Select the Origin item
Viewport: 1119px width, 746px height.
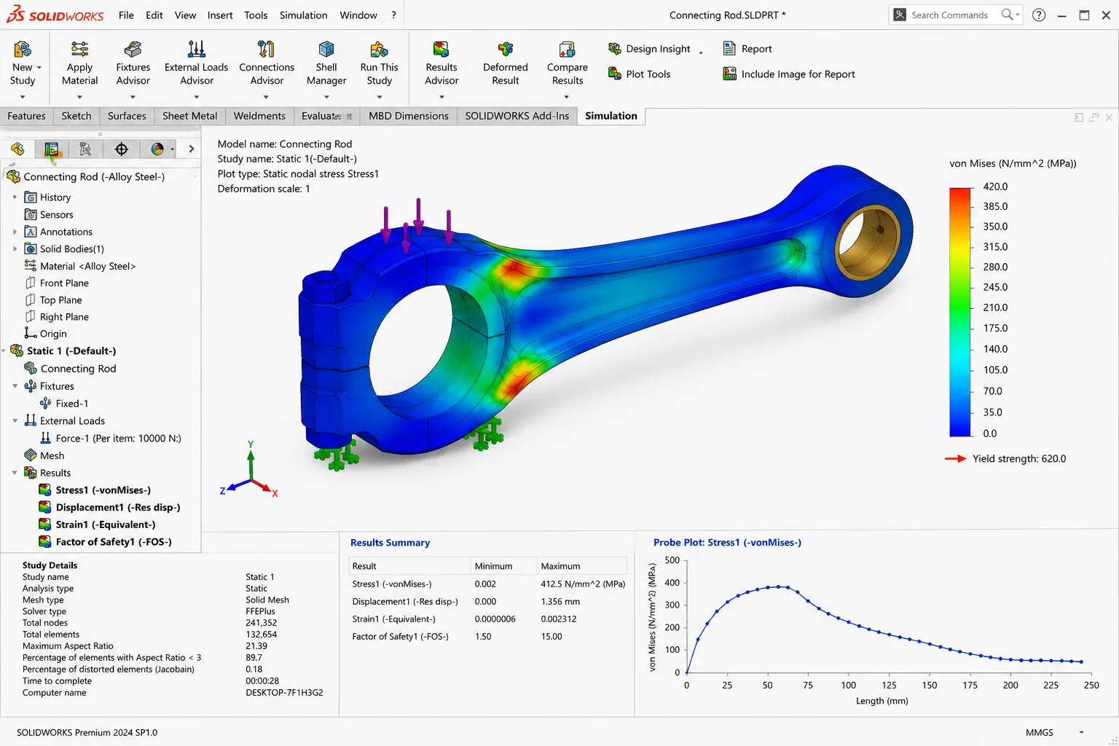tap(45, 334)
